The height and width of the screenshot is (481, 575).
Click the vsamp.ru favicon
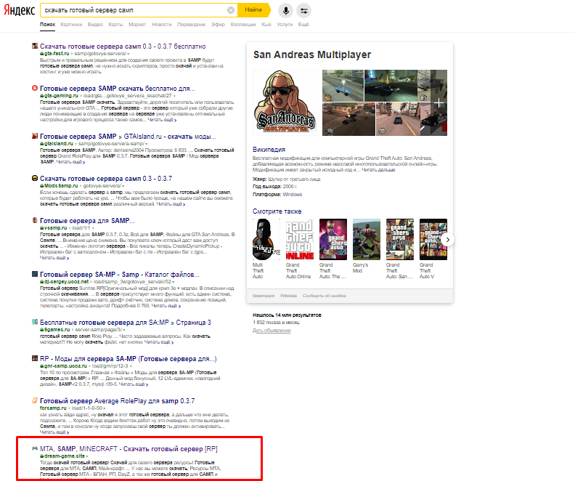tap(35, 220)
